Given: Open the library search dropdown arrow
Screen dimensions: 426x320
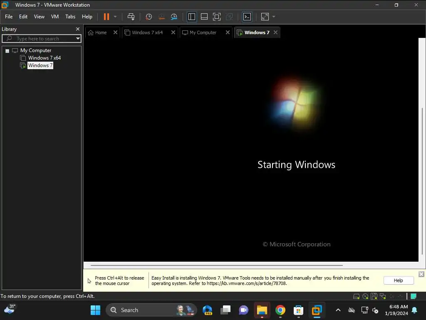Looking at the screenshot, I should coord(78,39).
